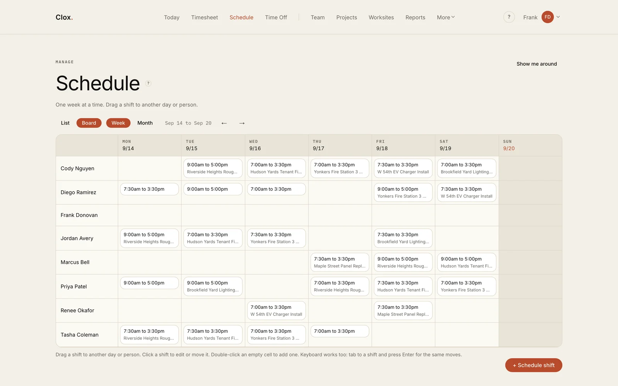
Task: Open Tasha Coleman's Thursday 7:00am shift
Action: pyautogui.click(x=340, y=331)
